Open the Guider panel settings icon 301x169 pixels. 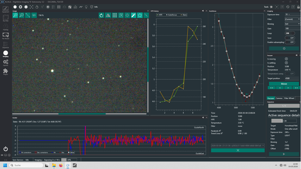pos(203,118)
